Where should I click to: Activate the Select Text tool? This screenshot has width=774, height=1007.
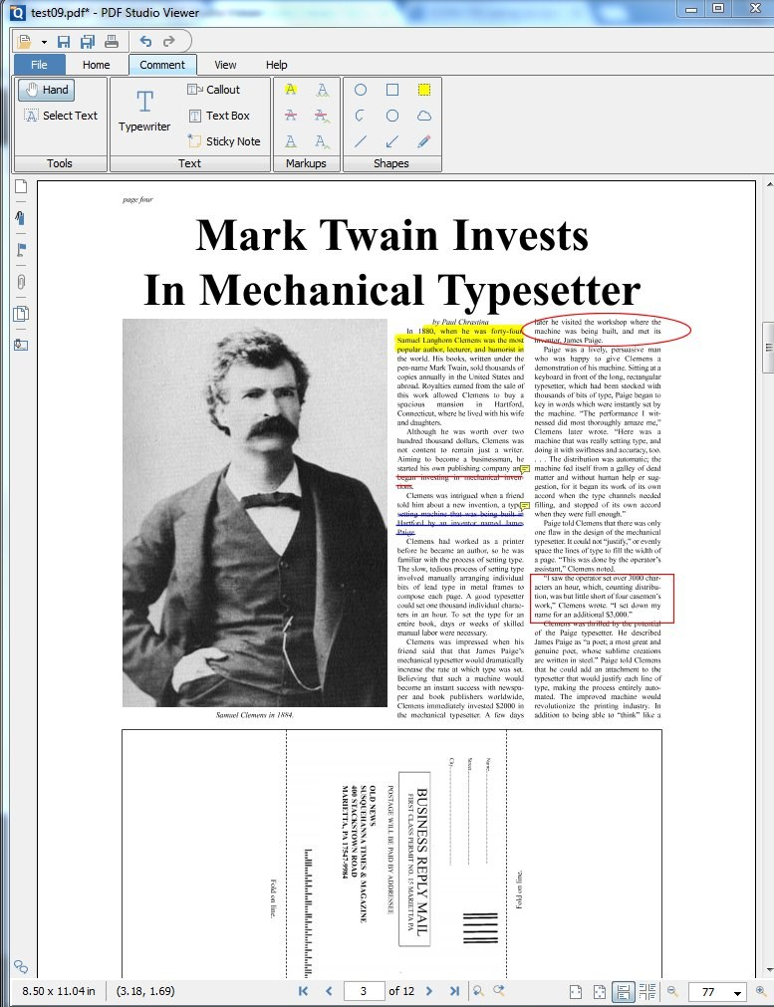tap(61, 116)
